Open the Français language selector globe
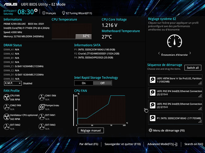 tap(43, 13)
